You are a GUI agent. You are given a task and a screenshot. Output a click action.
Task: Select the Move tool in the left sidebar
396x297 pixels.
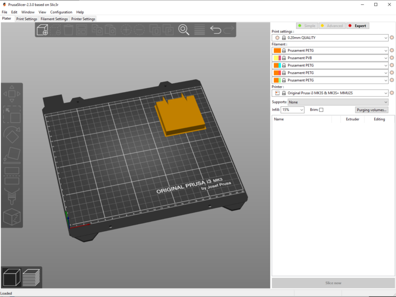12,93
